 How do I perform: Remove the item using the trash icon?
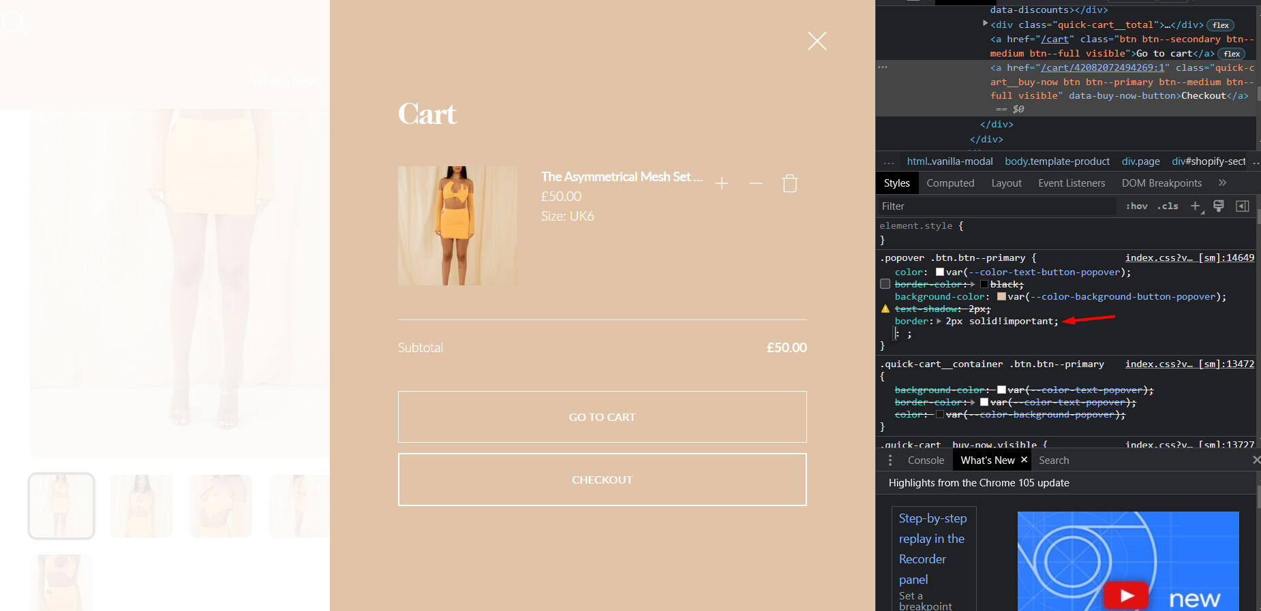790,183
